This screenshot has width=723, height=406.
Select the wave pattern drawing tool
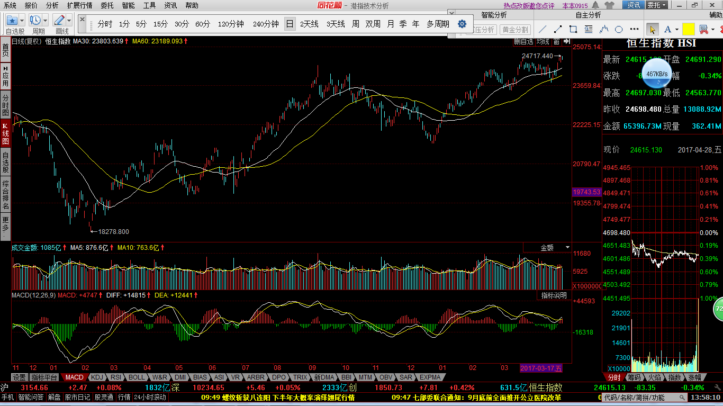[604, 29]
